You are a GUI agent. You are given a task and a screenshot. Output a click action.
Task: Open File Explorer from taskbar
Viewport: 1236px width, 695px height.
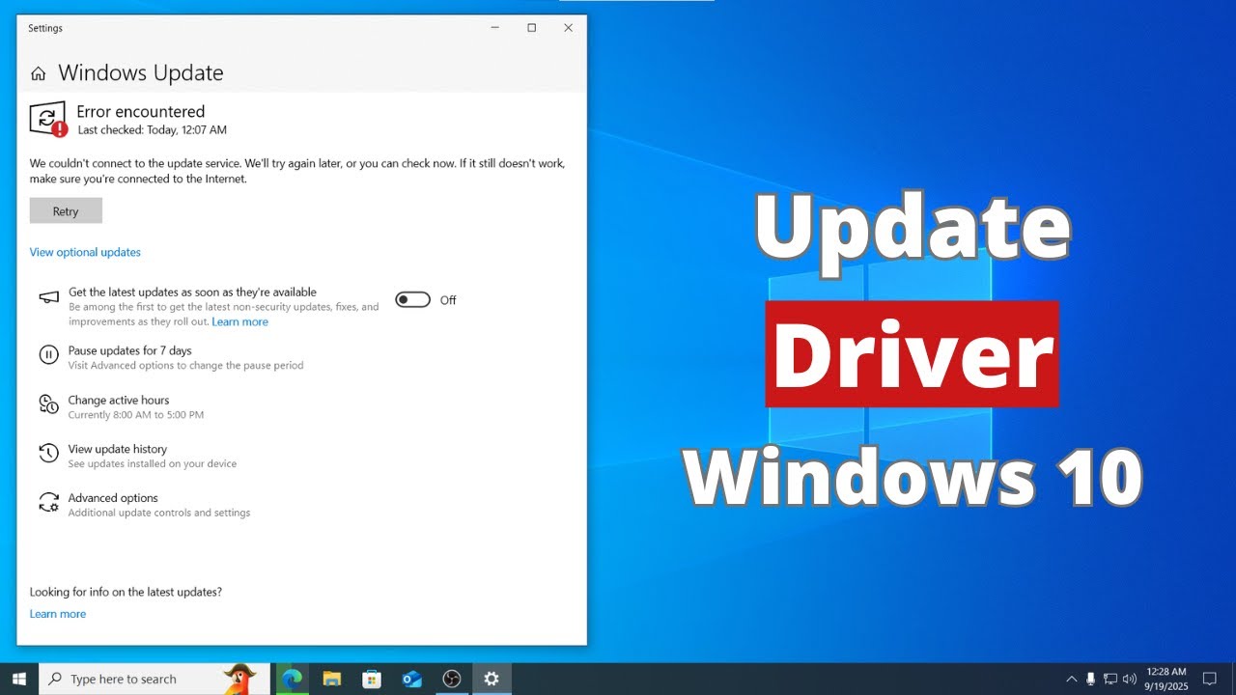point(332,679)
